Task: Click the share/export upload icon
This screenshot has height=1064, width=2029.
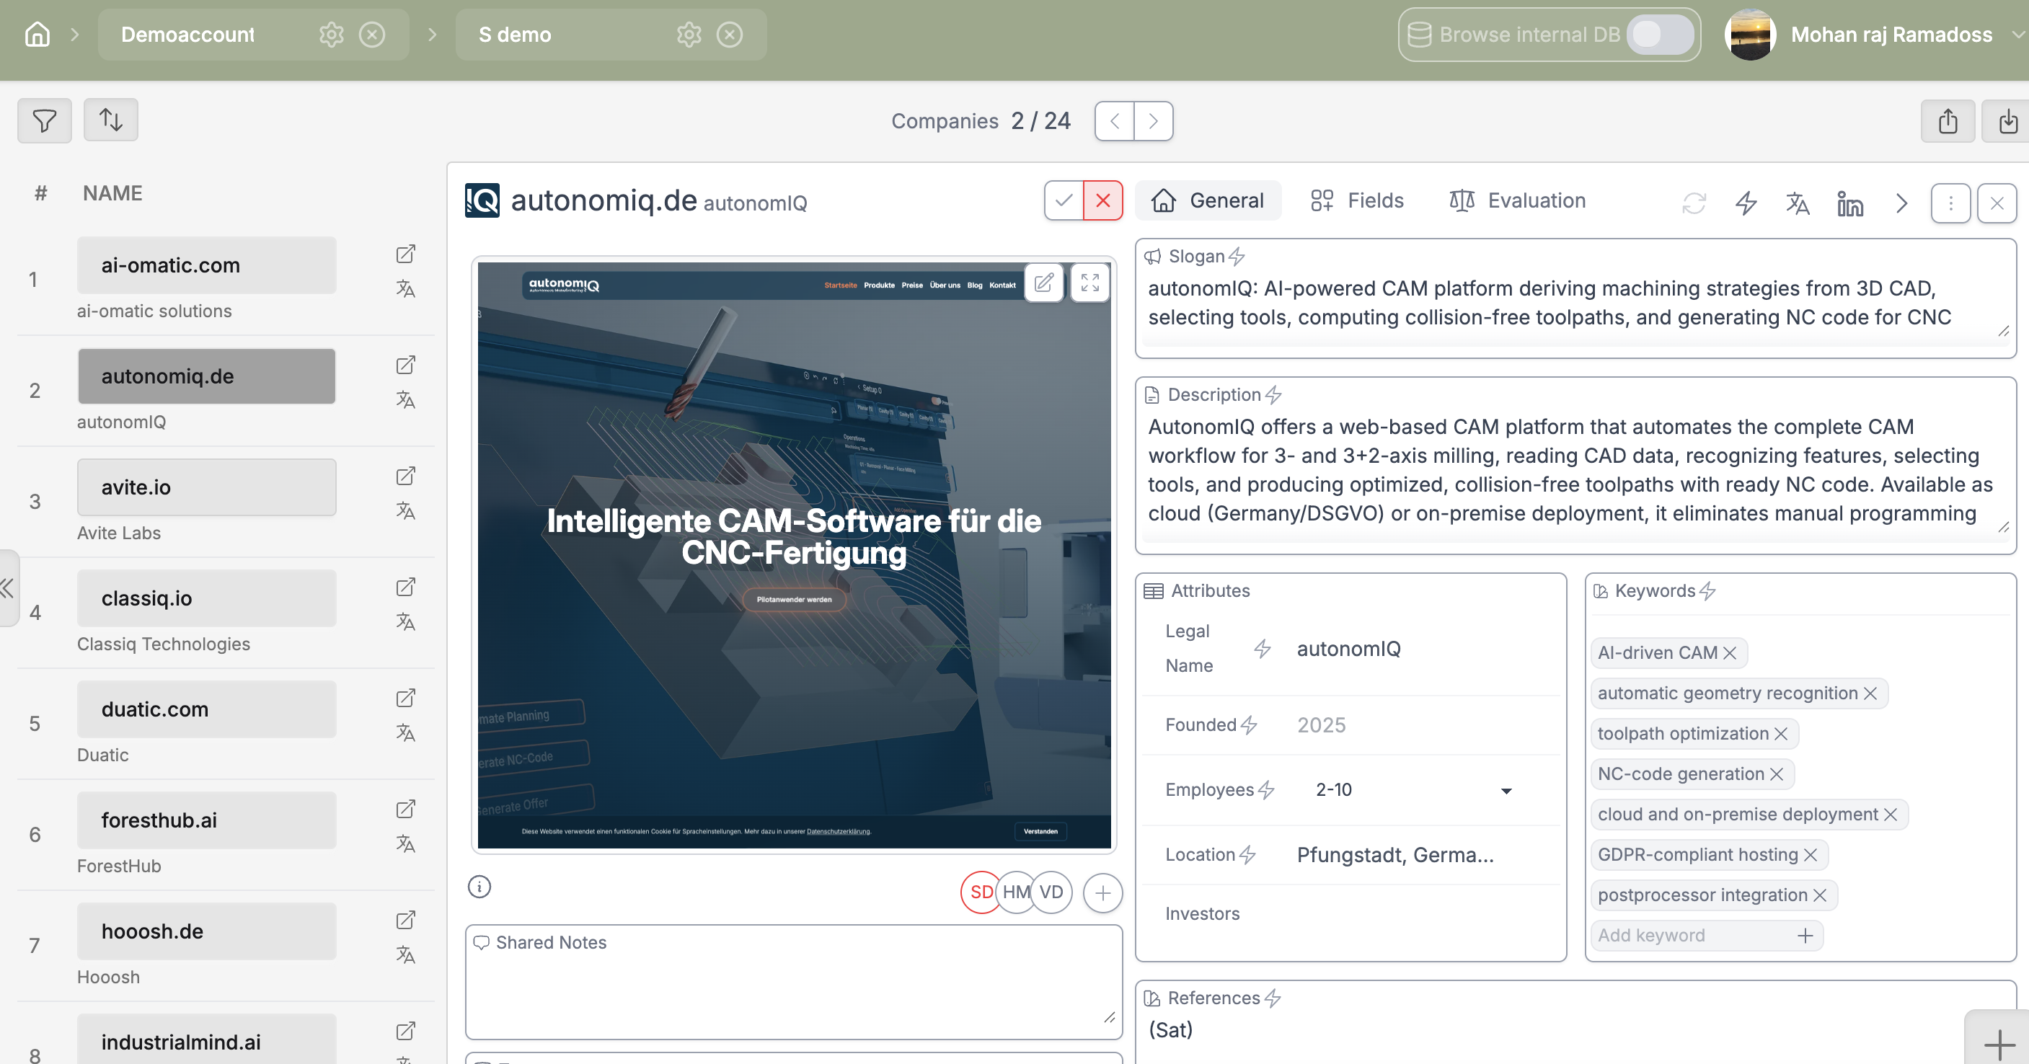Action: pyautogui.click(x=1948, y=121)
